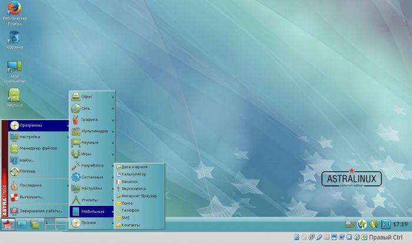Screen dimensions: 412x243
Task: Launch Дата и время from Мобильные
Action: (x=139, y=167)
